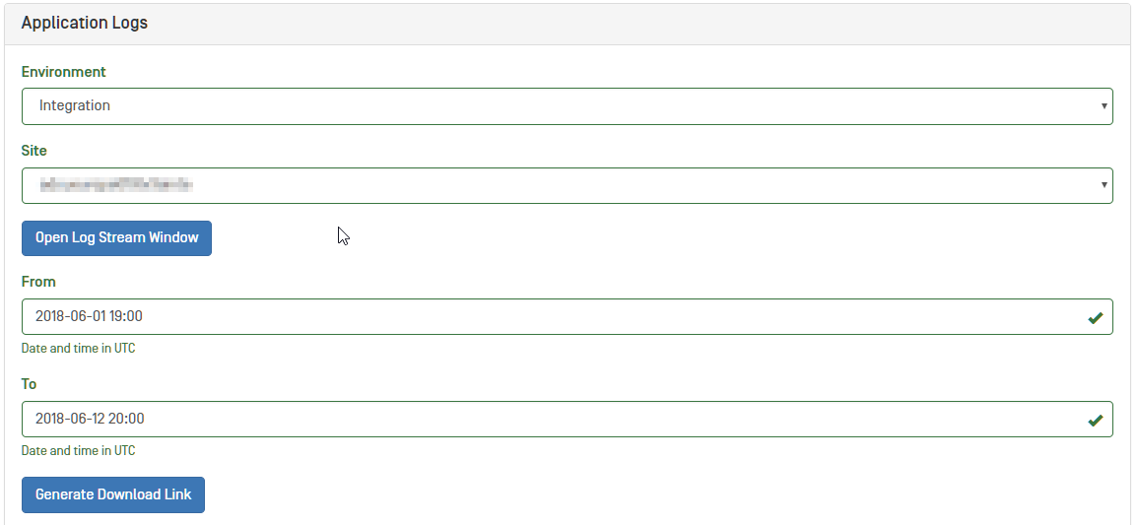Click the Environment dropdown arrow
Viewport: 1138px width, 525px height.
(x=1105, y=106)
